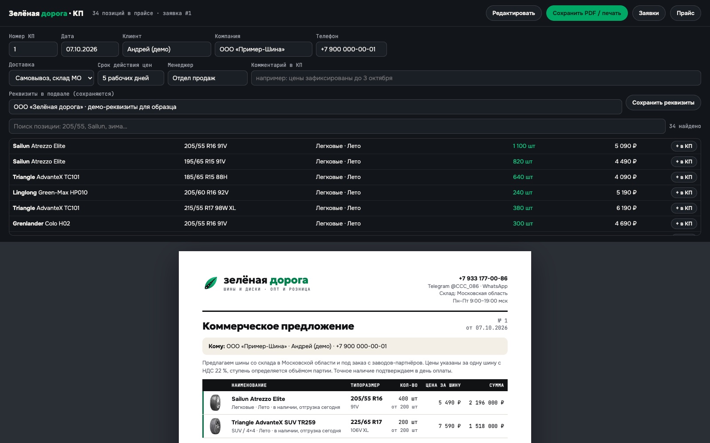Click Sailun Atrezzo Elite tire thumbnail in preview

point(215,403)
